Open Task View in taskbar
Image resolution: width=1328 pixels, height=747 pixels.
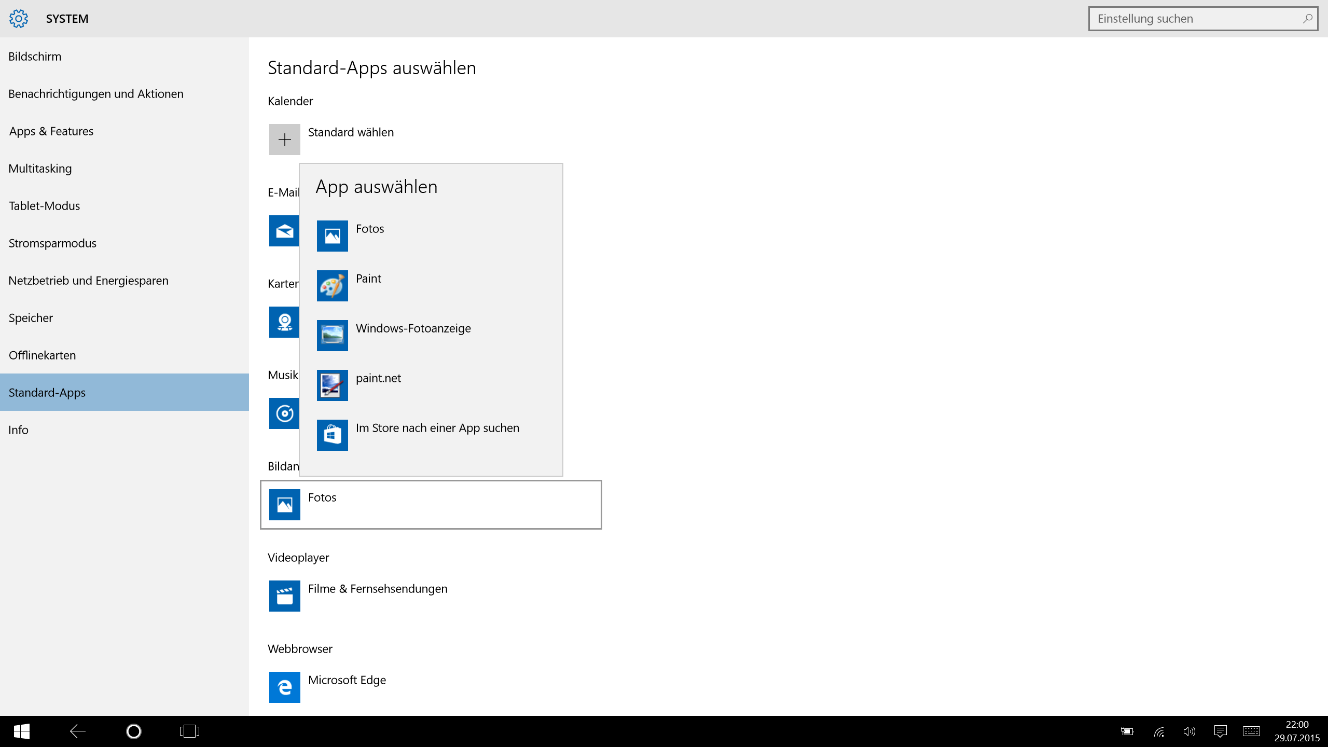[189, 731]
